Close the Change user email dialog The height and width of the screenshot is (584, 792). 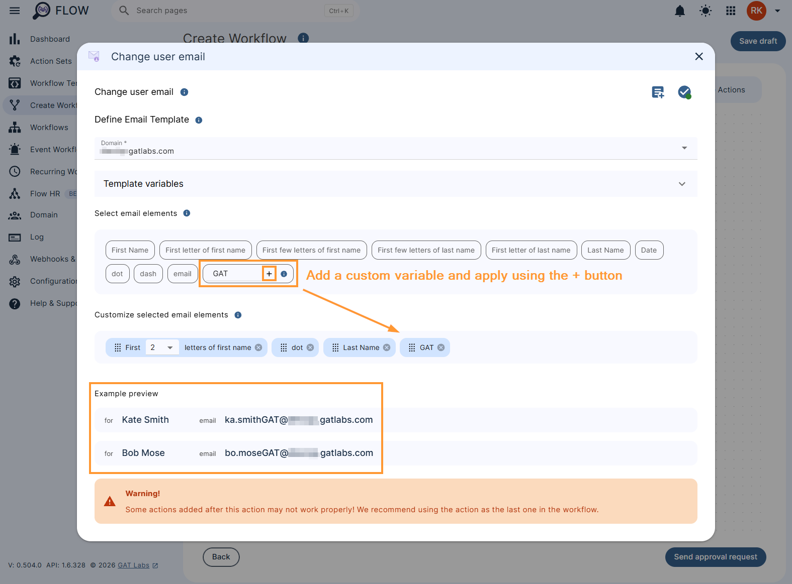click(699, 56)
